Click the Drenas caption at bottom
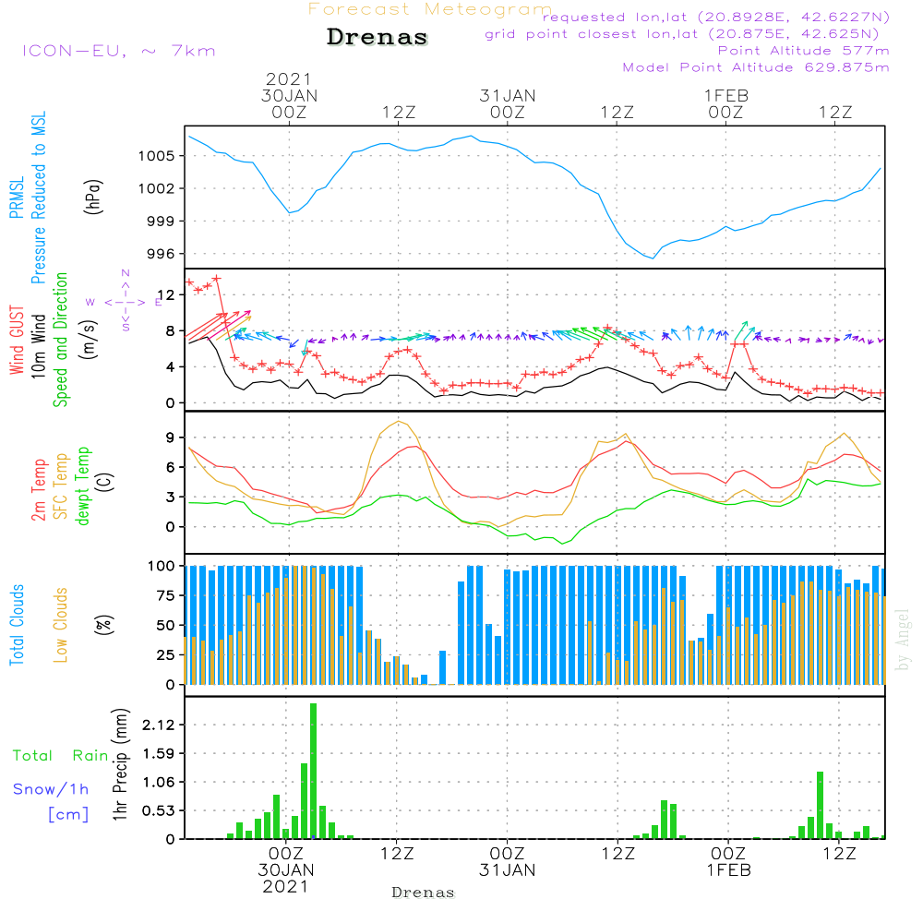 pos(424,893)
